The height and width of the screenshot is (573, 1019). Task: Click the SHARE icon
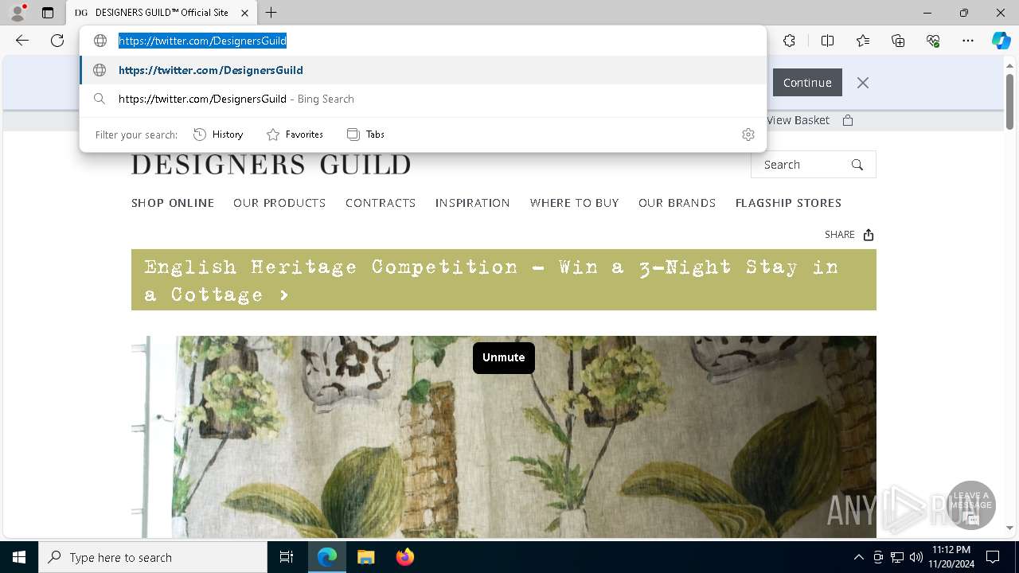[x=869, y=235]
